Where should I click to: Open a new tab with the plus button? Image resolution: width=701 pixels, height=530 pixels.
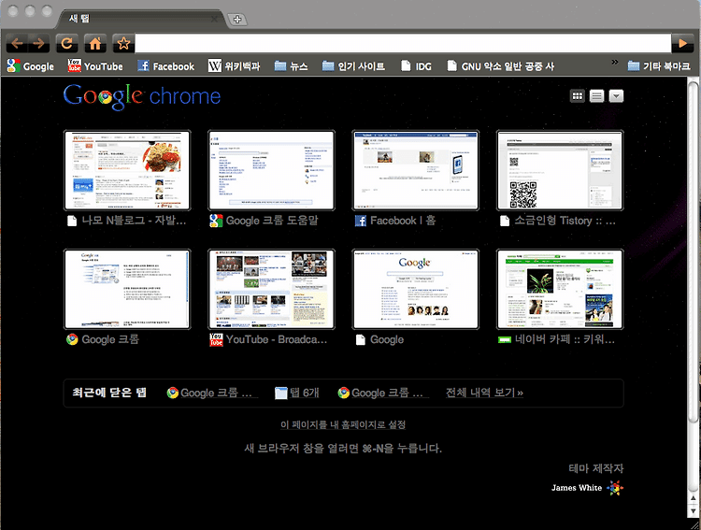(237, 19)
